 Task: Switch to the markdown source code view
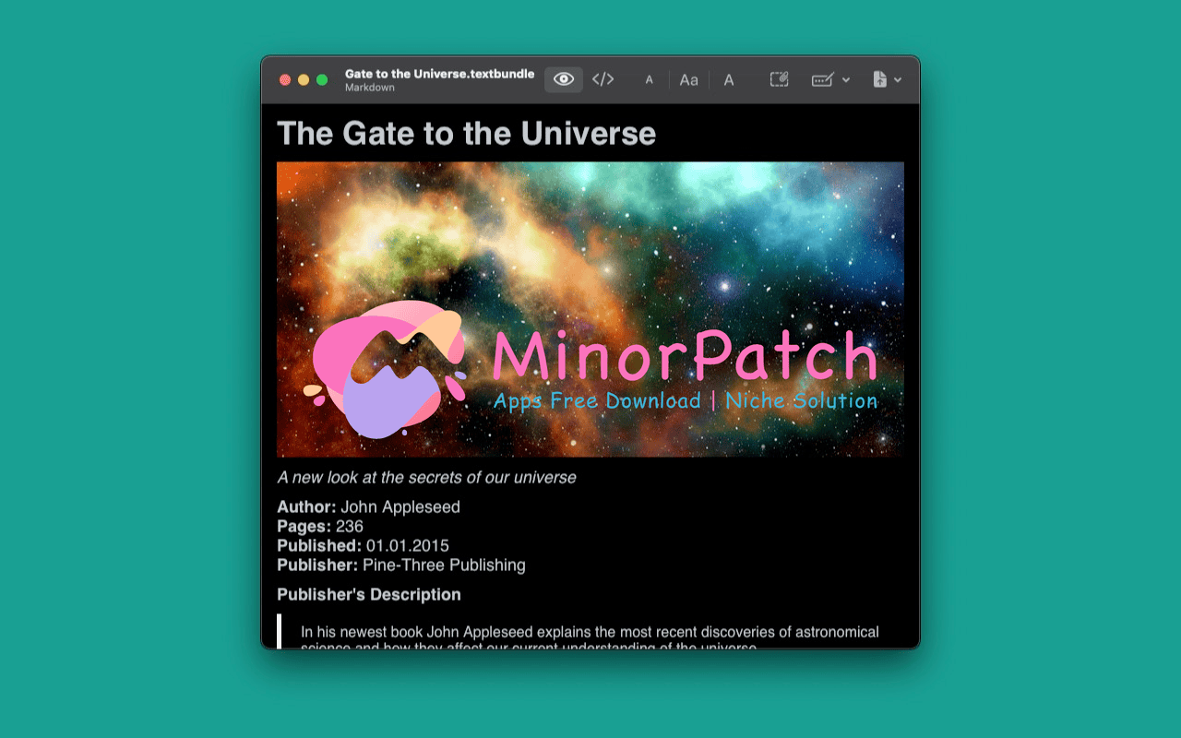tap(603, 79)
